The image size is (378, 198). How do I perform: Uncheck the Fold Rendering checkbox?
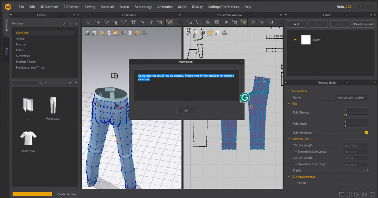pos(366,133)
